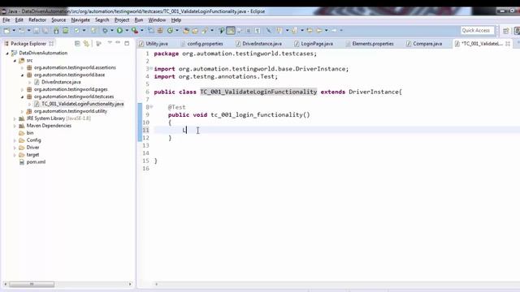
Task: Click in the Quick Access field
Action: coord(477,31)
